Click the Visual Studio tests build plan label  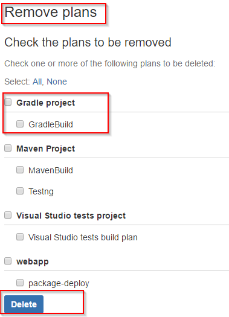83,237
